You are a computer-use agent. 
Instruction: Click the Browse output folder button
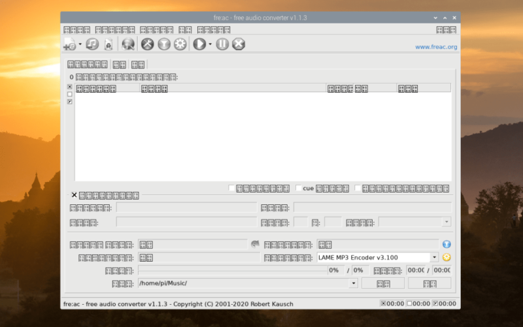pyautogui.click(x=430, y=284)
